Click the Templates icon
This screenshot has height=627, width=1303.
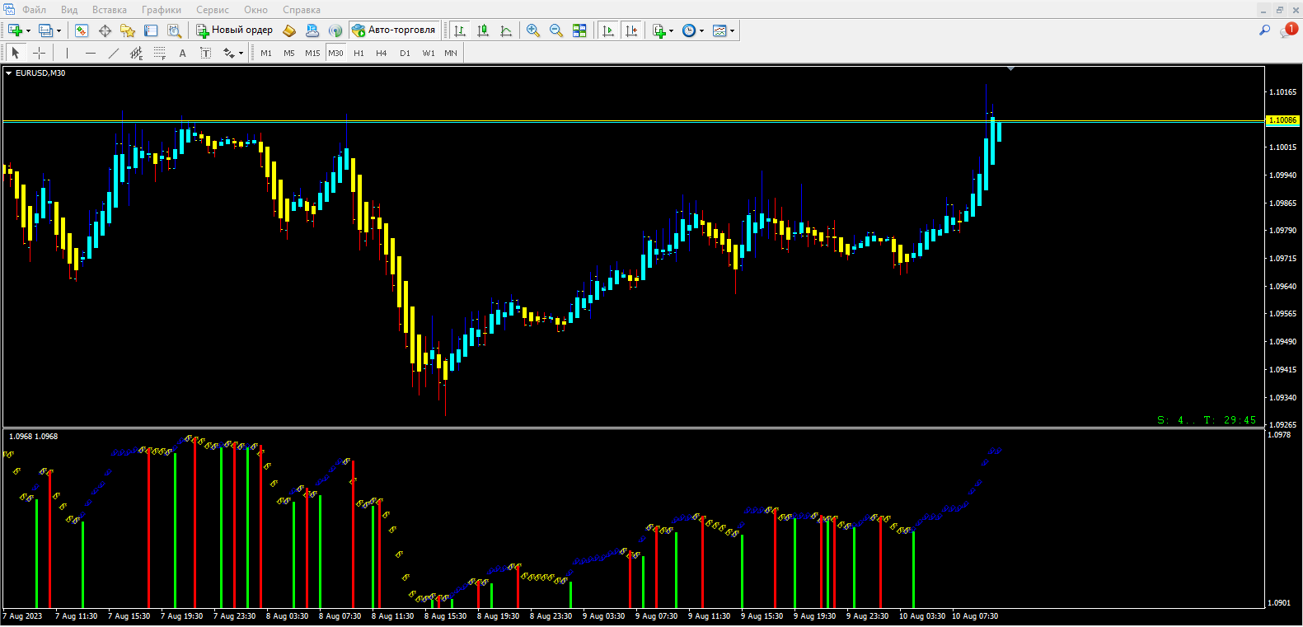(x=719, y=30)
